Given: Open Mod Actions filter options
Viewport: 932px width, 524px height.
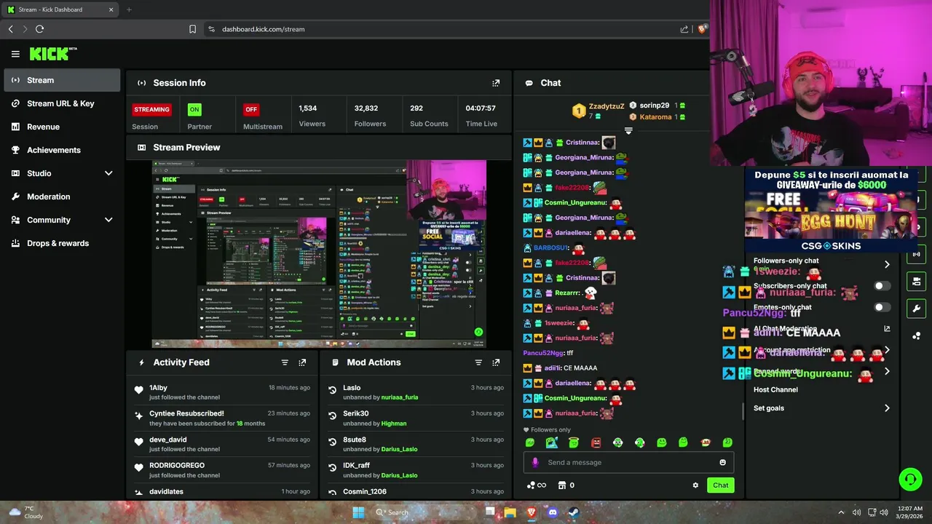Looking at the screenshot, I should [478, 362].
